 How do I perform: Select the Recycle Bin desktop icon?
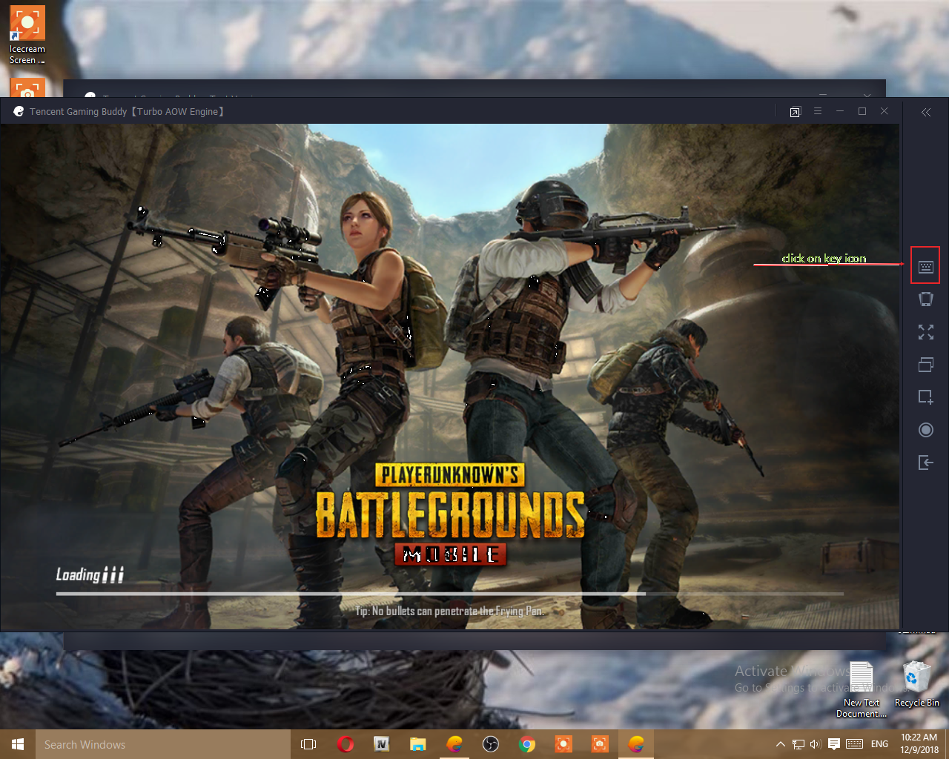917,684
